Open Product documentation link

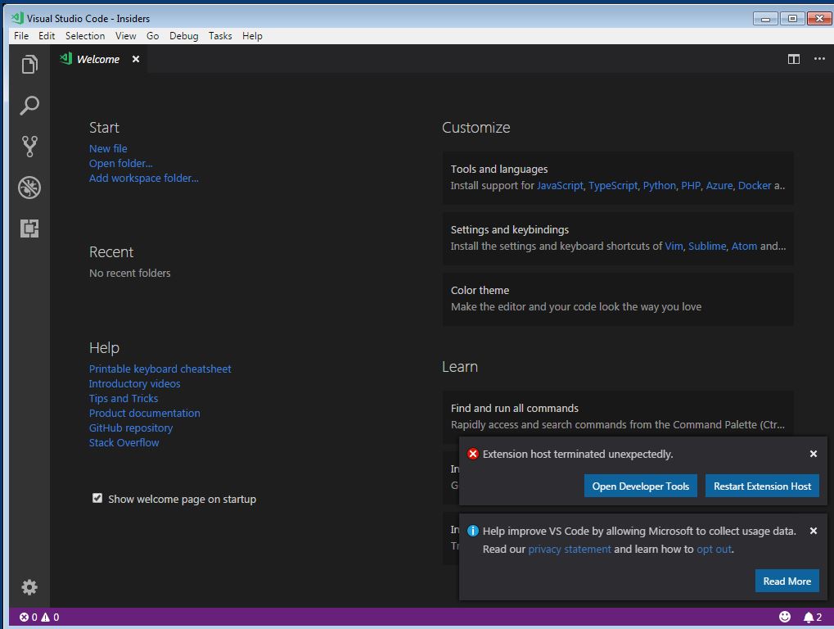tap(145, 413)
